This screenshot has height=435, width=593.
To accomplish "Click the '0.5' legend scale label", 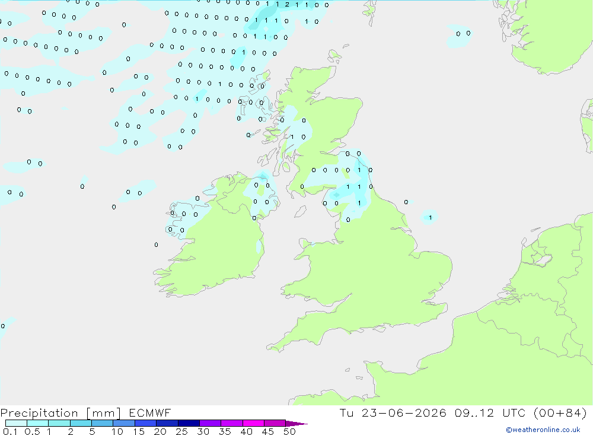I will 32,431.
